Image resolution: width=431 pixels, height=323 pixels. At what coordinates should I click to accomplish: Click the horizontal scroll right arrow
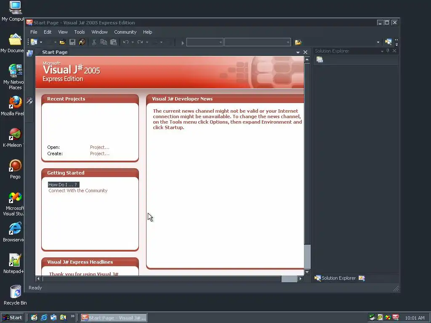[301, 279]
